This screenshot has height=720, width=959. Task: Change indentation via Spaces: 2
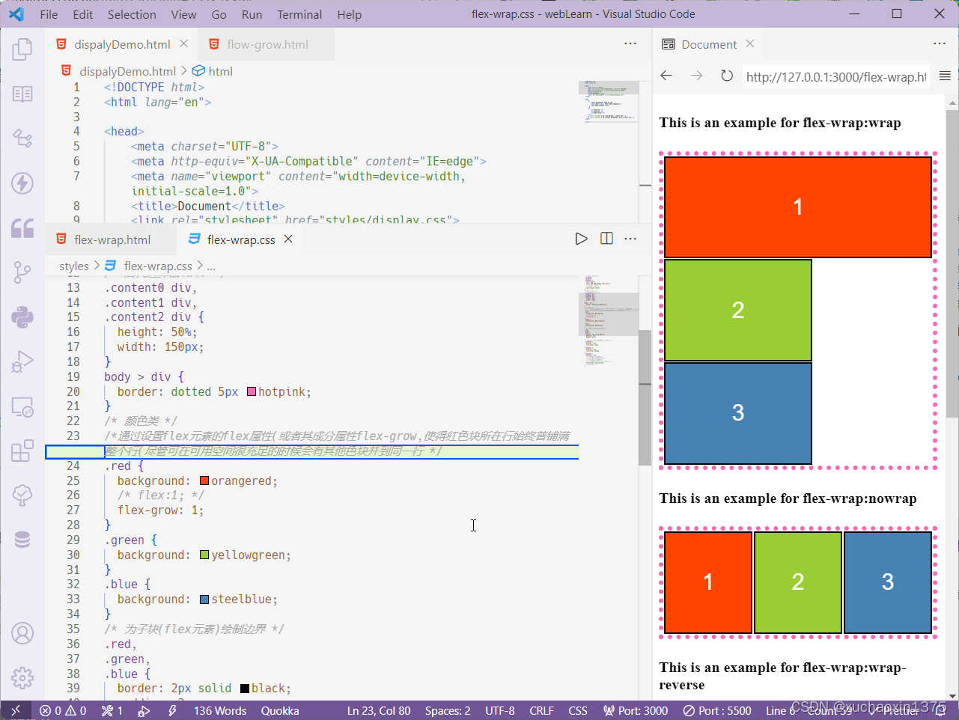point(448,710)
